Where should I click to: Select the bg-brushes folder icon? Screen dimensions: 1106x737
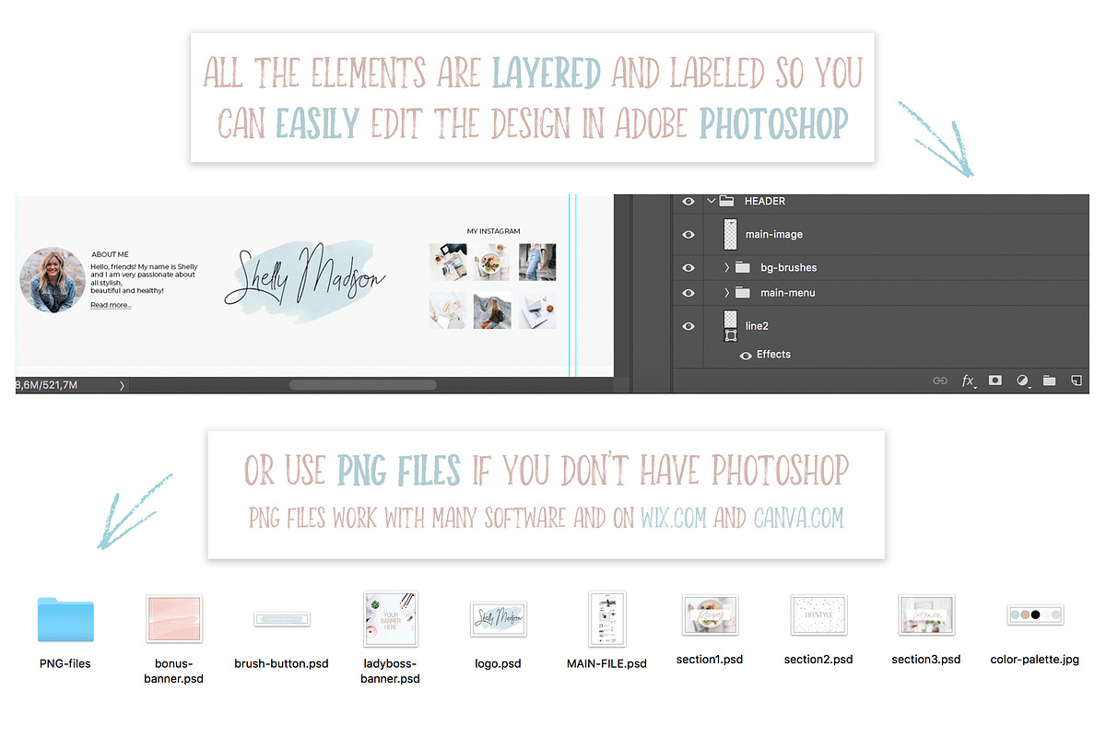pos(743,267)
